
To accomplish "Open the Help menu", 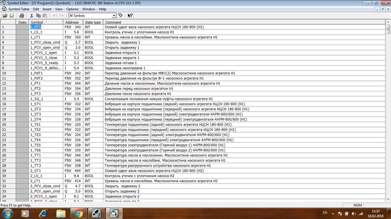I will click(102, 9).
